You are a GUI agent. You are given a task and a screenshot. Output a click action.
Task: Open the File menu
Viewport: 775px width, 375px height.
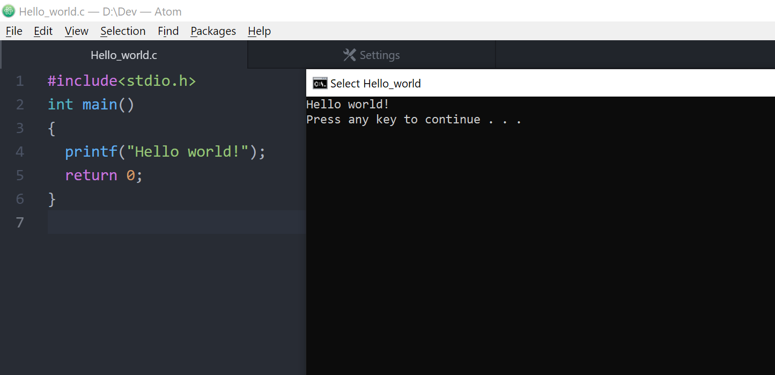[13, 31]
